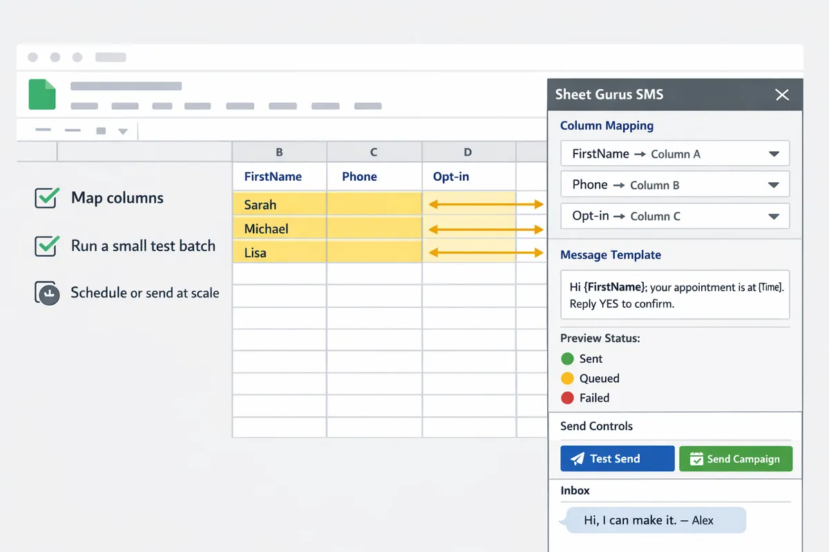Toggle the Run a small test batch checkbox

(x=47, y=246)
